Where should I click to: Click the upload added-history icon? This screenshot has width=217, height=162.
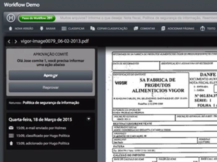11,143
